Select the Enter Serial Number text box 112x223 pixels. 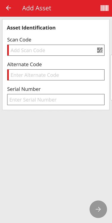[56, 99]
